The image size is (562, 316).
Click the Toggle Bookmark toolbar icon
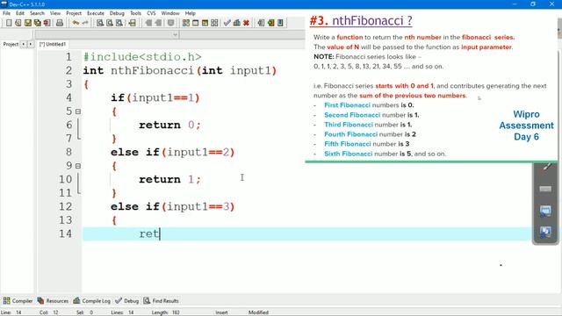click(171, 23)
